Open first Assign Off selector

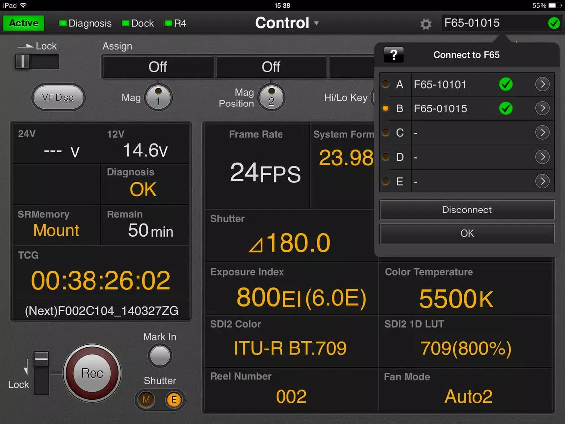(x=158, y=67)
